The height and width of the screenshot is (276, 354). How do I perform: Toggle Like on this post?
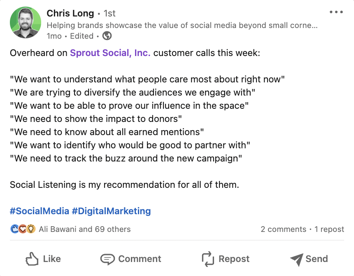coord(43,259)
